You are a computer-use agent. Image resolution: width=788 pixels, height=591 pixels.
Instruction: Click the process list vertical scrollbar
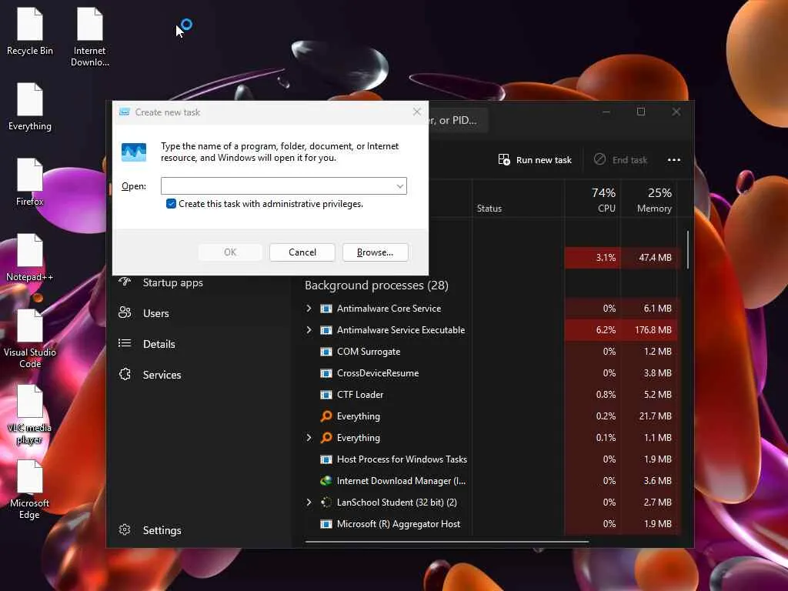coord(687,250)
